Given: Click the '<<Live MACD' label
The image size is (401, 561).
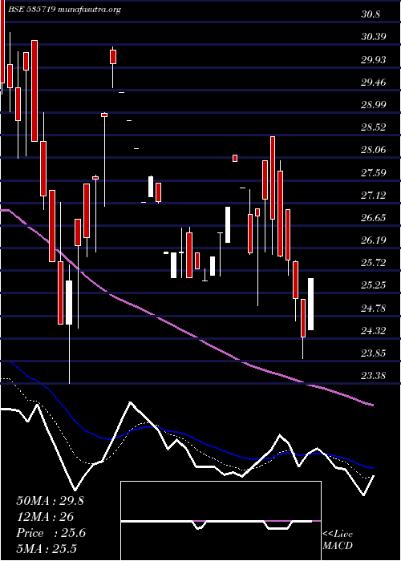Looking at the screenshot, I should pyautogui.click(x=338, y=540).
